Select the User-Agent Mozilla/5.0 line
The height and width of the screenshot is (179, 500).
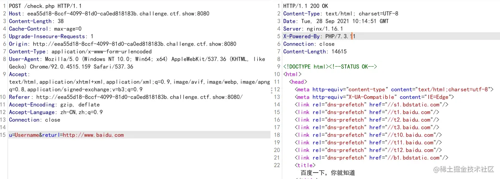(137, 59)
